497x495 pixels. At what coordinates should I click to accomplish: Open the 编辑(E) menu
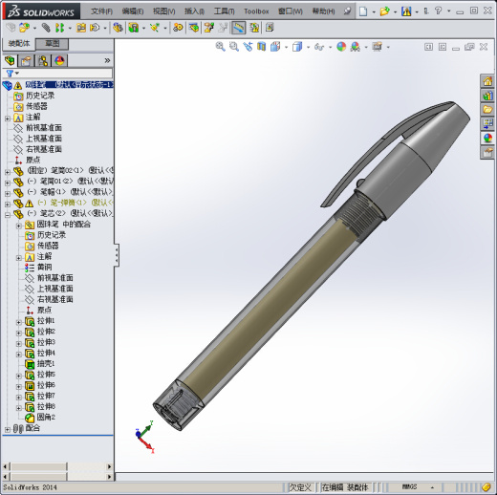133,11
